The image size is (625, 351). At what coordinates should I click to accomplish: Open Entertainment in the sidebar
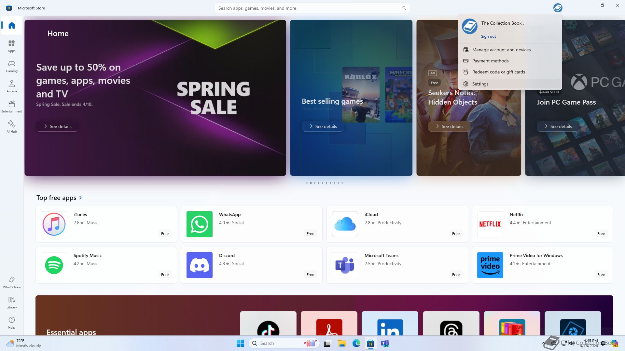point(12,107)
